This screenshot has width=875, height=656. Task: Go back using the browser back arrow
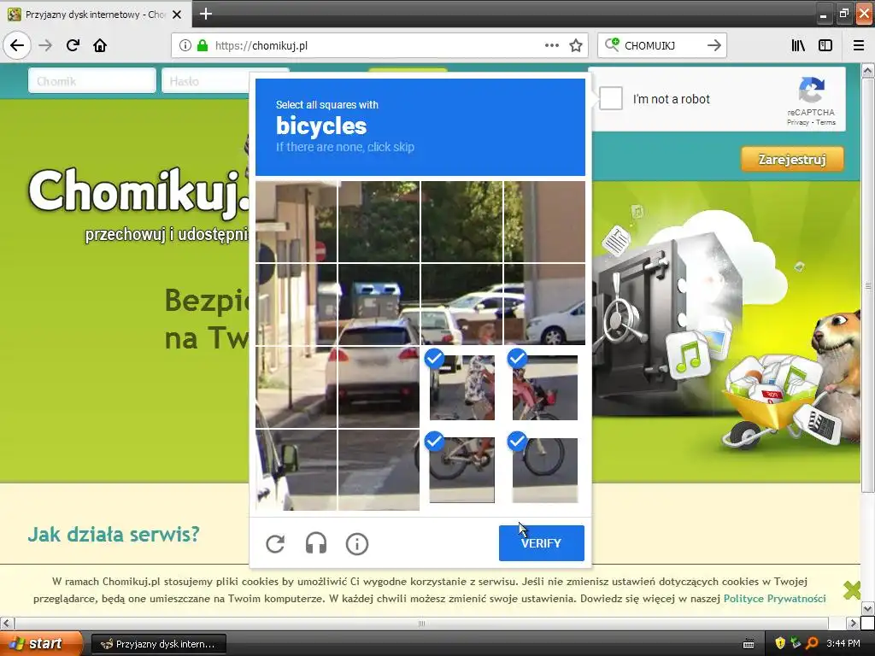[17, 45]
